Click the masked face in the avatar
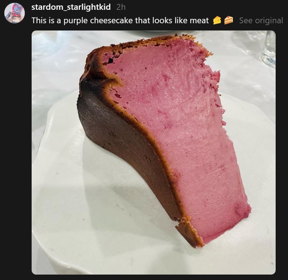This screenshot has width=288, height=280. (x=16, y=11)
